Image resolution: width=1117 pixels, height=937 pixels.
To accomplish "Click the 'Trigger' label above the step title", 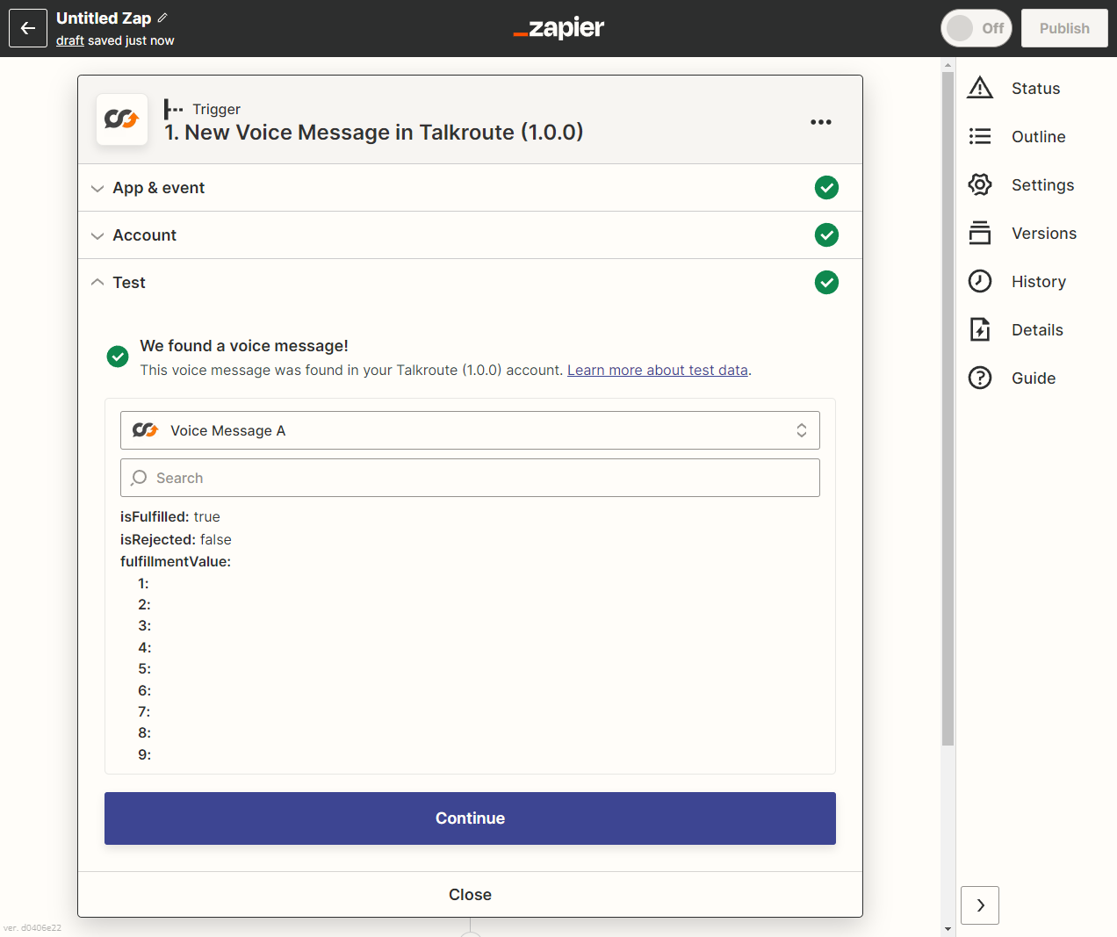I will tap(216, 109).
